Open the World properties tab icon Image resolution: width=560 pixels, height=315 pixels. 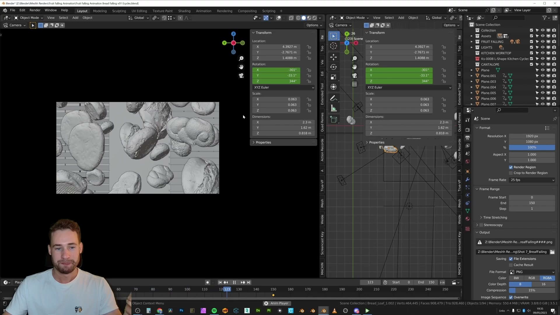(x=468, y=161)
